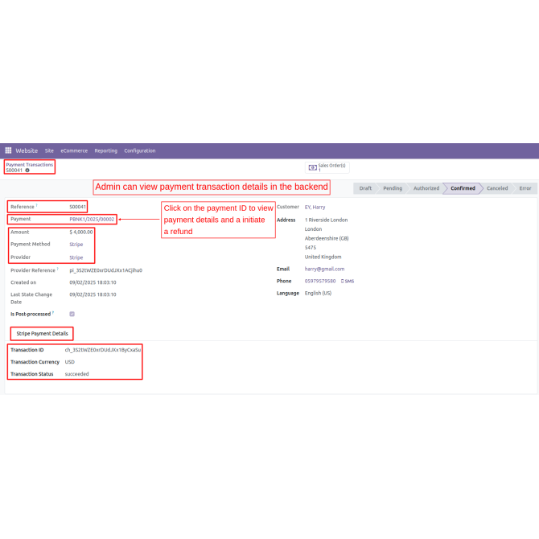Toggle the Is Post-processed checkbox

[x=72, y=314]
